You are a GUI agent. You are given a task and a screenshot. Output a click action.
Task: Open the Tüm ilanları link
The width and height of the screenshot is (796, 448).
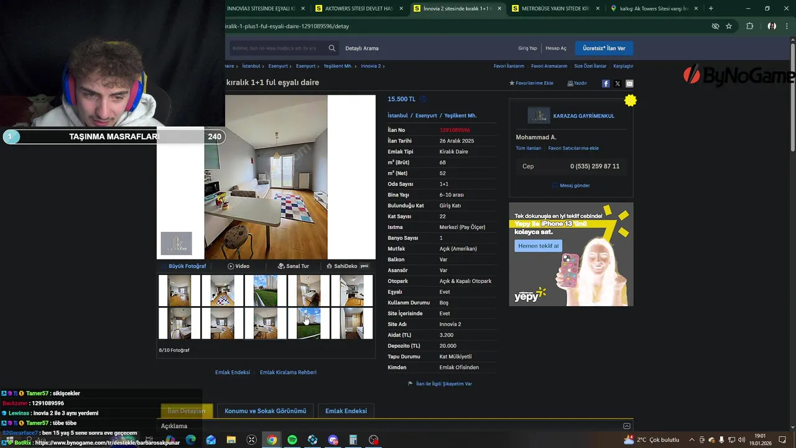[529, 148]
